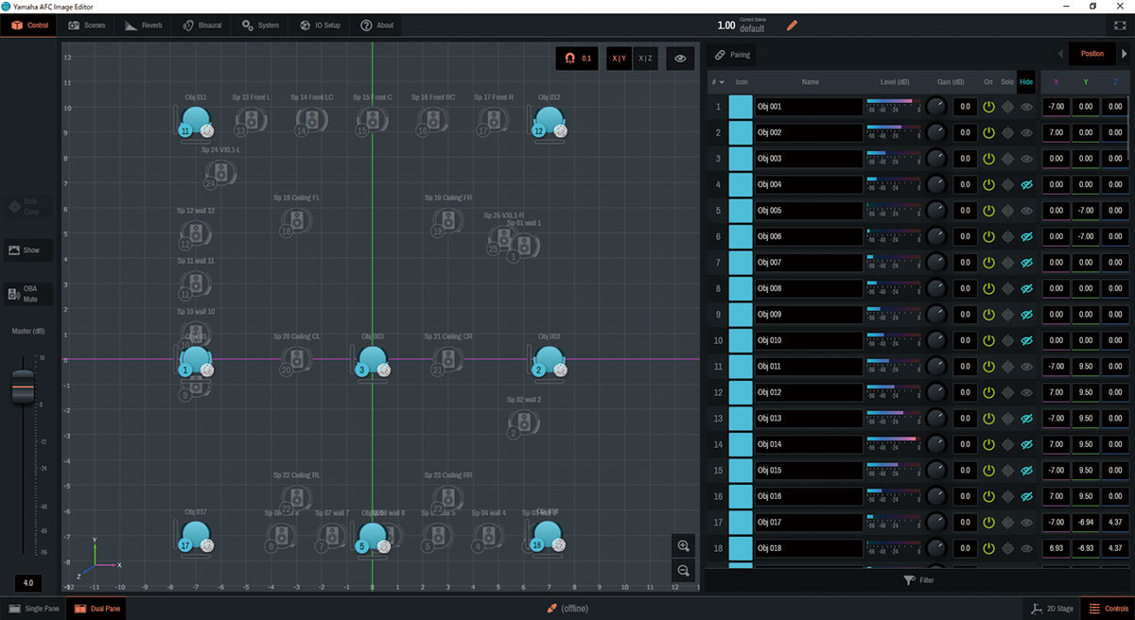The width and height of the screenshot is (1135, 620).
Task: Click the Obj 005 color icon swatch
Action: (741, 211)
